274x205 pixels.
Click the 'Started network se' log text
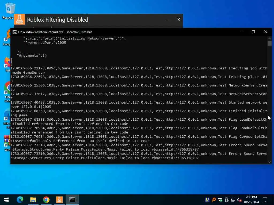tap(248, 102)
